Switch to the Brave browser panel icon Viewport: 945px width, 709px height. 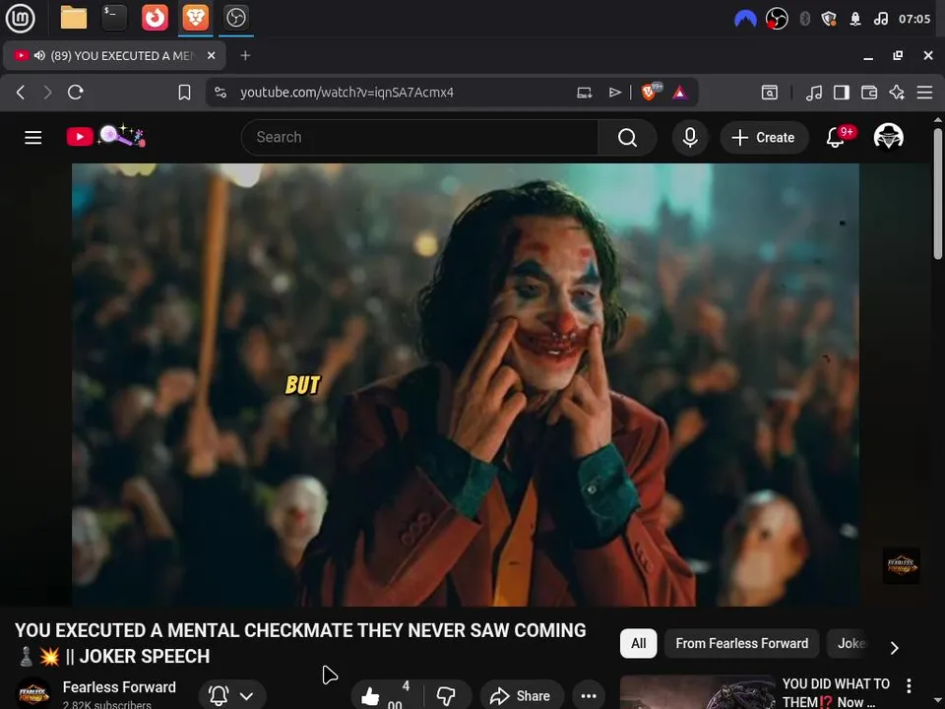[x=195, y=18]
